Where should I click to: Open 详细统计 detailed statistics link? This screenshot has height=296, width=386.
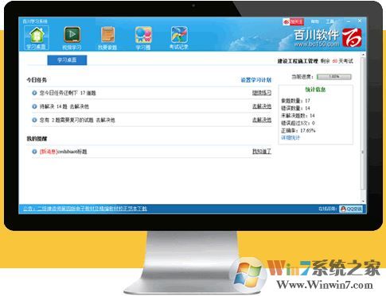click(x=290, y=138)
